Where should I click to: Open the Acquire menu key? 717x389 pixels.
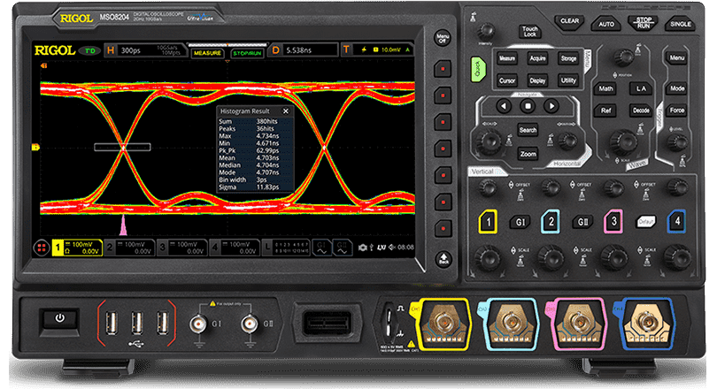[x=537, y=58]
